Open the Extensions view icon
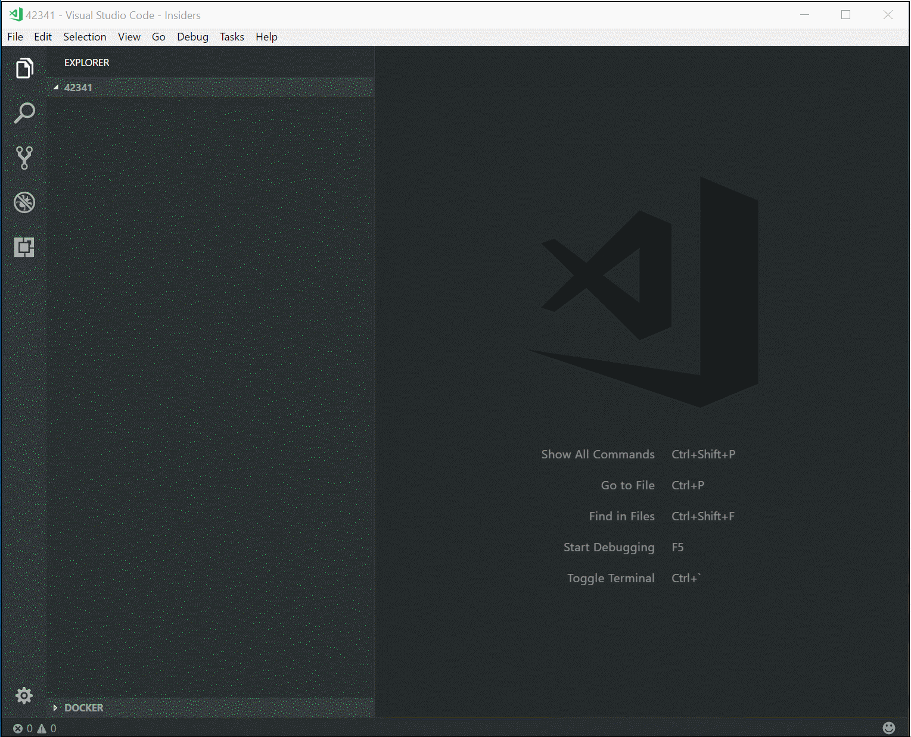The height and width of the screenshot is (737, 911). click(x=24, y=247)
